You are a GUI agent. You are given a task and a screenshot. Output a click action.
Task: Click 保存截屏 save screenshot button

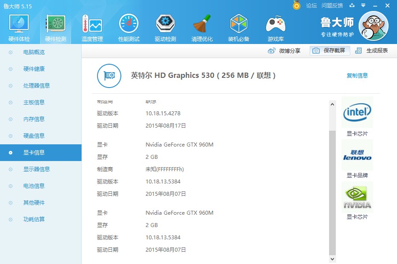[x=330, y=51]
